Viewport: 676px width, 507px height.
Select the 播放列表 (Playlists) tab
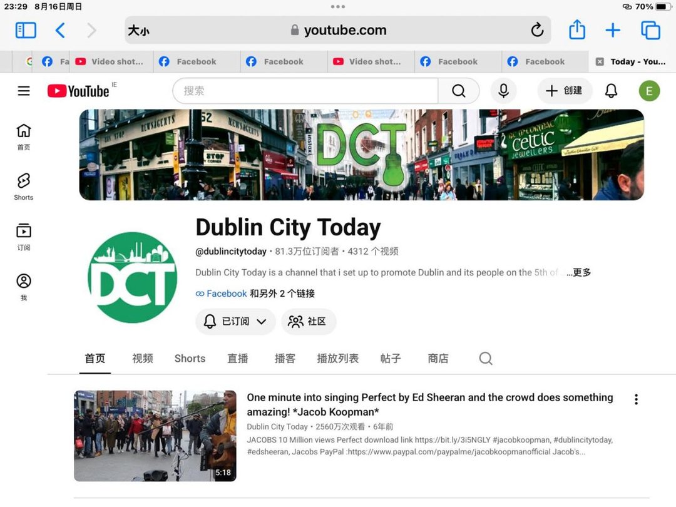337,359
